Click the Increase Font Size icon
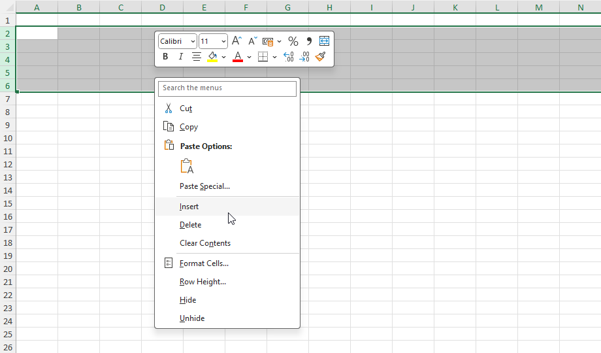601x353 pixels. 237,41
